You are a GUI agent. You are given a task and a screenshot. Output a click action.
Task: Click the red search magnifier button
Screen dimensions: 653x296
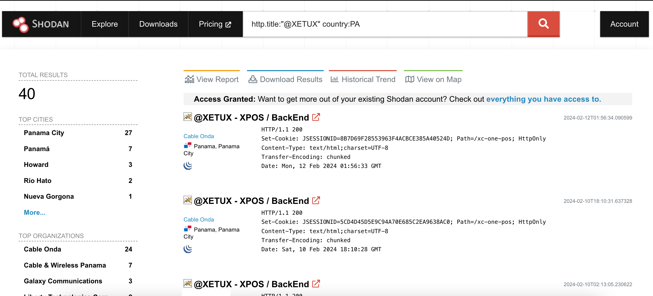[x=543, y=24]
